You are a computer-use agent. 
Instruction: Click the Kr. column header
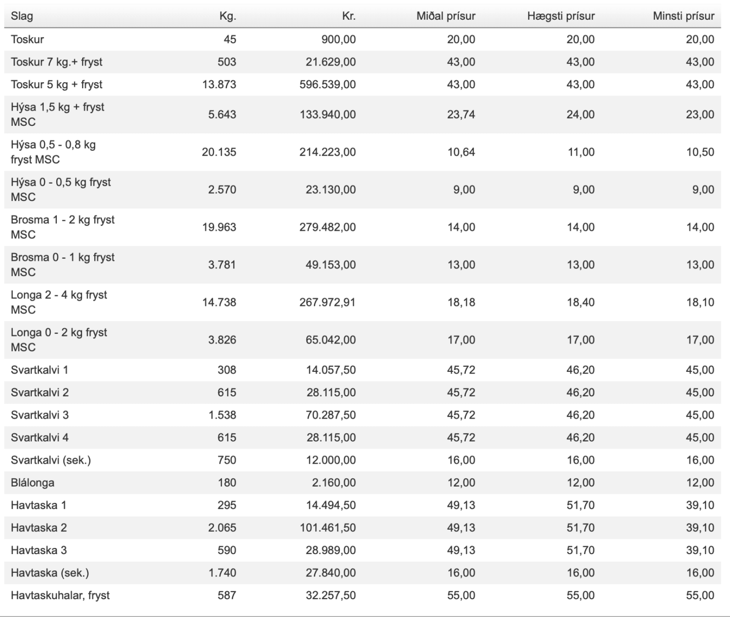pyautogui.click(x=349, y=16)
